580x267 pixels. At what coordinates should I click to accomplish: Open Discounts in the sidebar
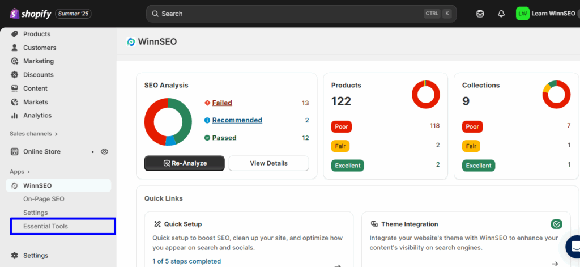[x=38, y=75]
